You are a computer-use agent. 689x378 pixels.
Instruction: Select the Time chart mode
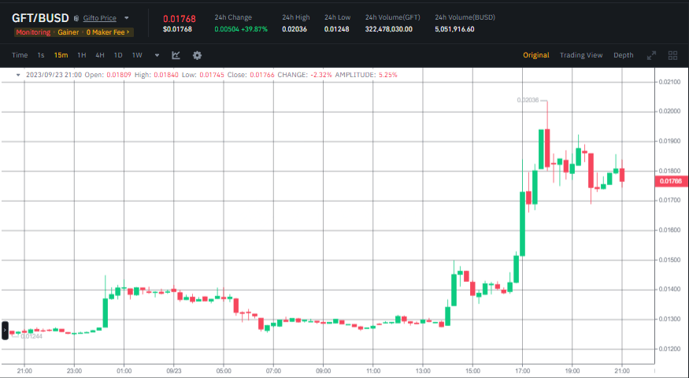click(x=20, y=55)
